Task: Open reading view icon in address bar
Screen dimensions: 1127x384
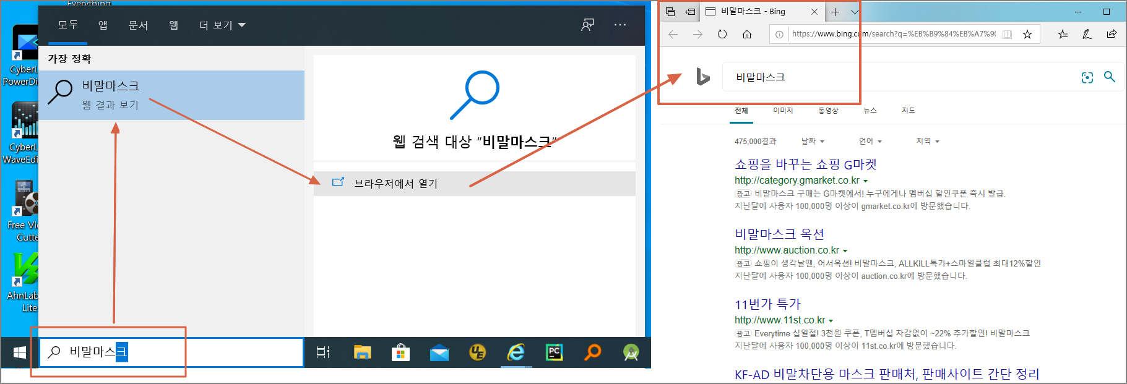Action: click(x=1007, y=34)
